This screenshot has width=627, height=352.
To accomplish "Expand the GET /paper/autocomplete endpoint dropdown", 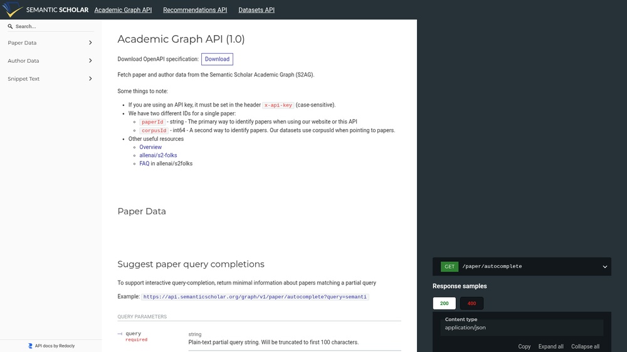I will (522, 266).
